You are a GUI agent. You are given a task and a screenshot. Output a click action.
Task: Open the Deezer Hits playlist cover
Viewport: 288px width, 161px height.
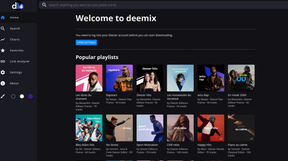click(x=150, y=78)
